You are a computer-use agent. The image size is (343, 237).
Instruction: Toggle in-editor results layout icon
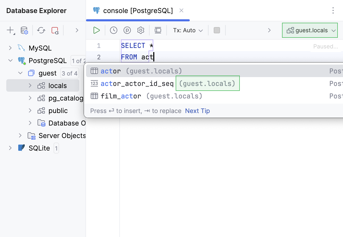158,30
